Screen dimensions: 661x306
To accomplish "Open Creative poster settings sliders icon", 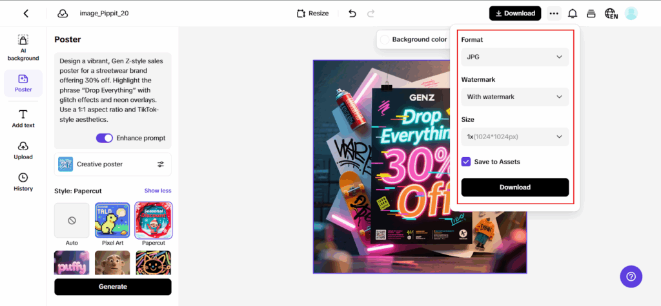I will click(161, 164).
